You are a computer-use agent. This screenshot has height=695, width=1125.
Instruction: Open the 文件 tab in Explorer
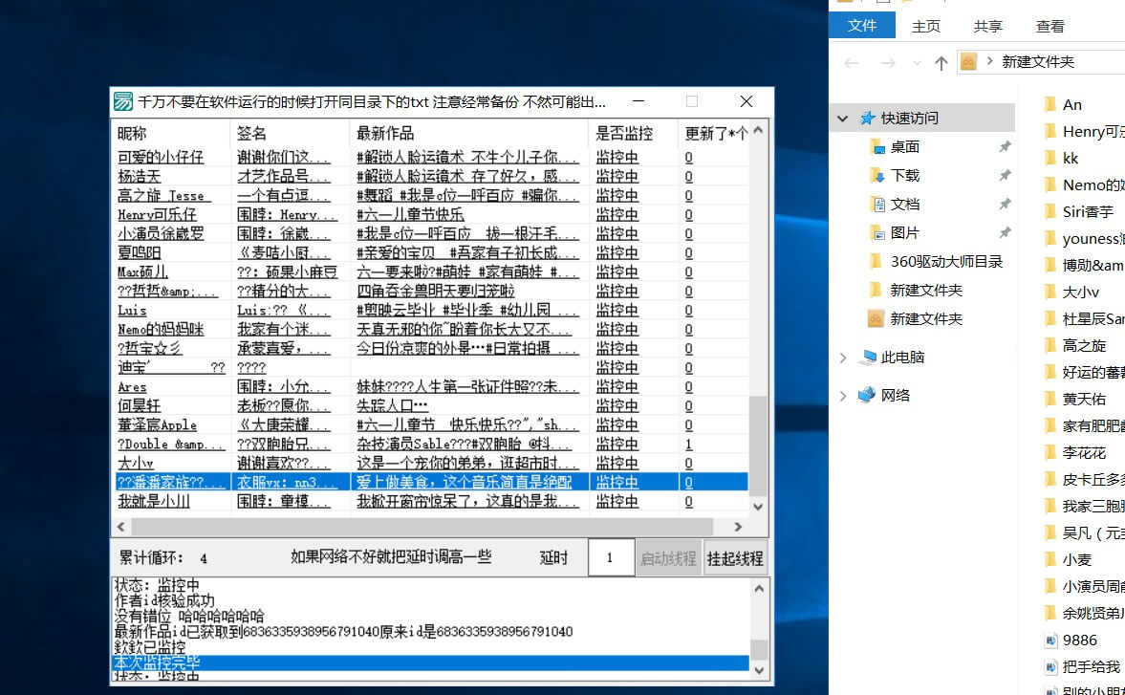coord(862,26)
